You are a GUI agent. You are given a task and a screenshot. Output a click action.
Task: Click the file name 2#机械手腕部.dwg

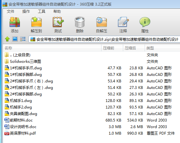coord(26,94)
